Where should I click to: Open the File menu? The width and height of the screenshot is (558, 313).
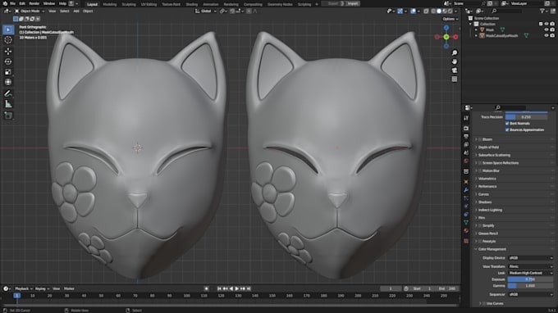[x=12, y=3]
